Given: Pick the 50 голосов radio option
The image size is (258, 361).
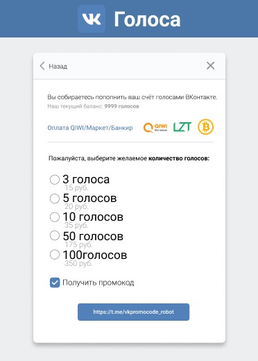Looking at the screenshot, I should pos(55,235).
